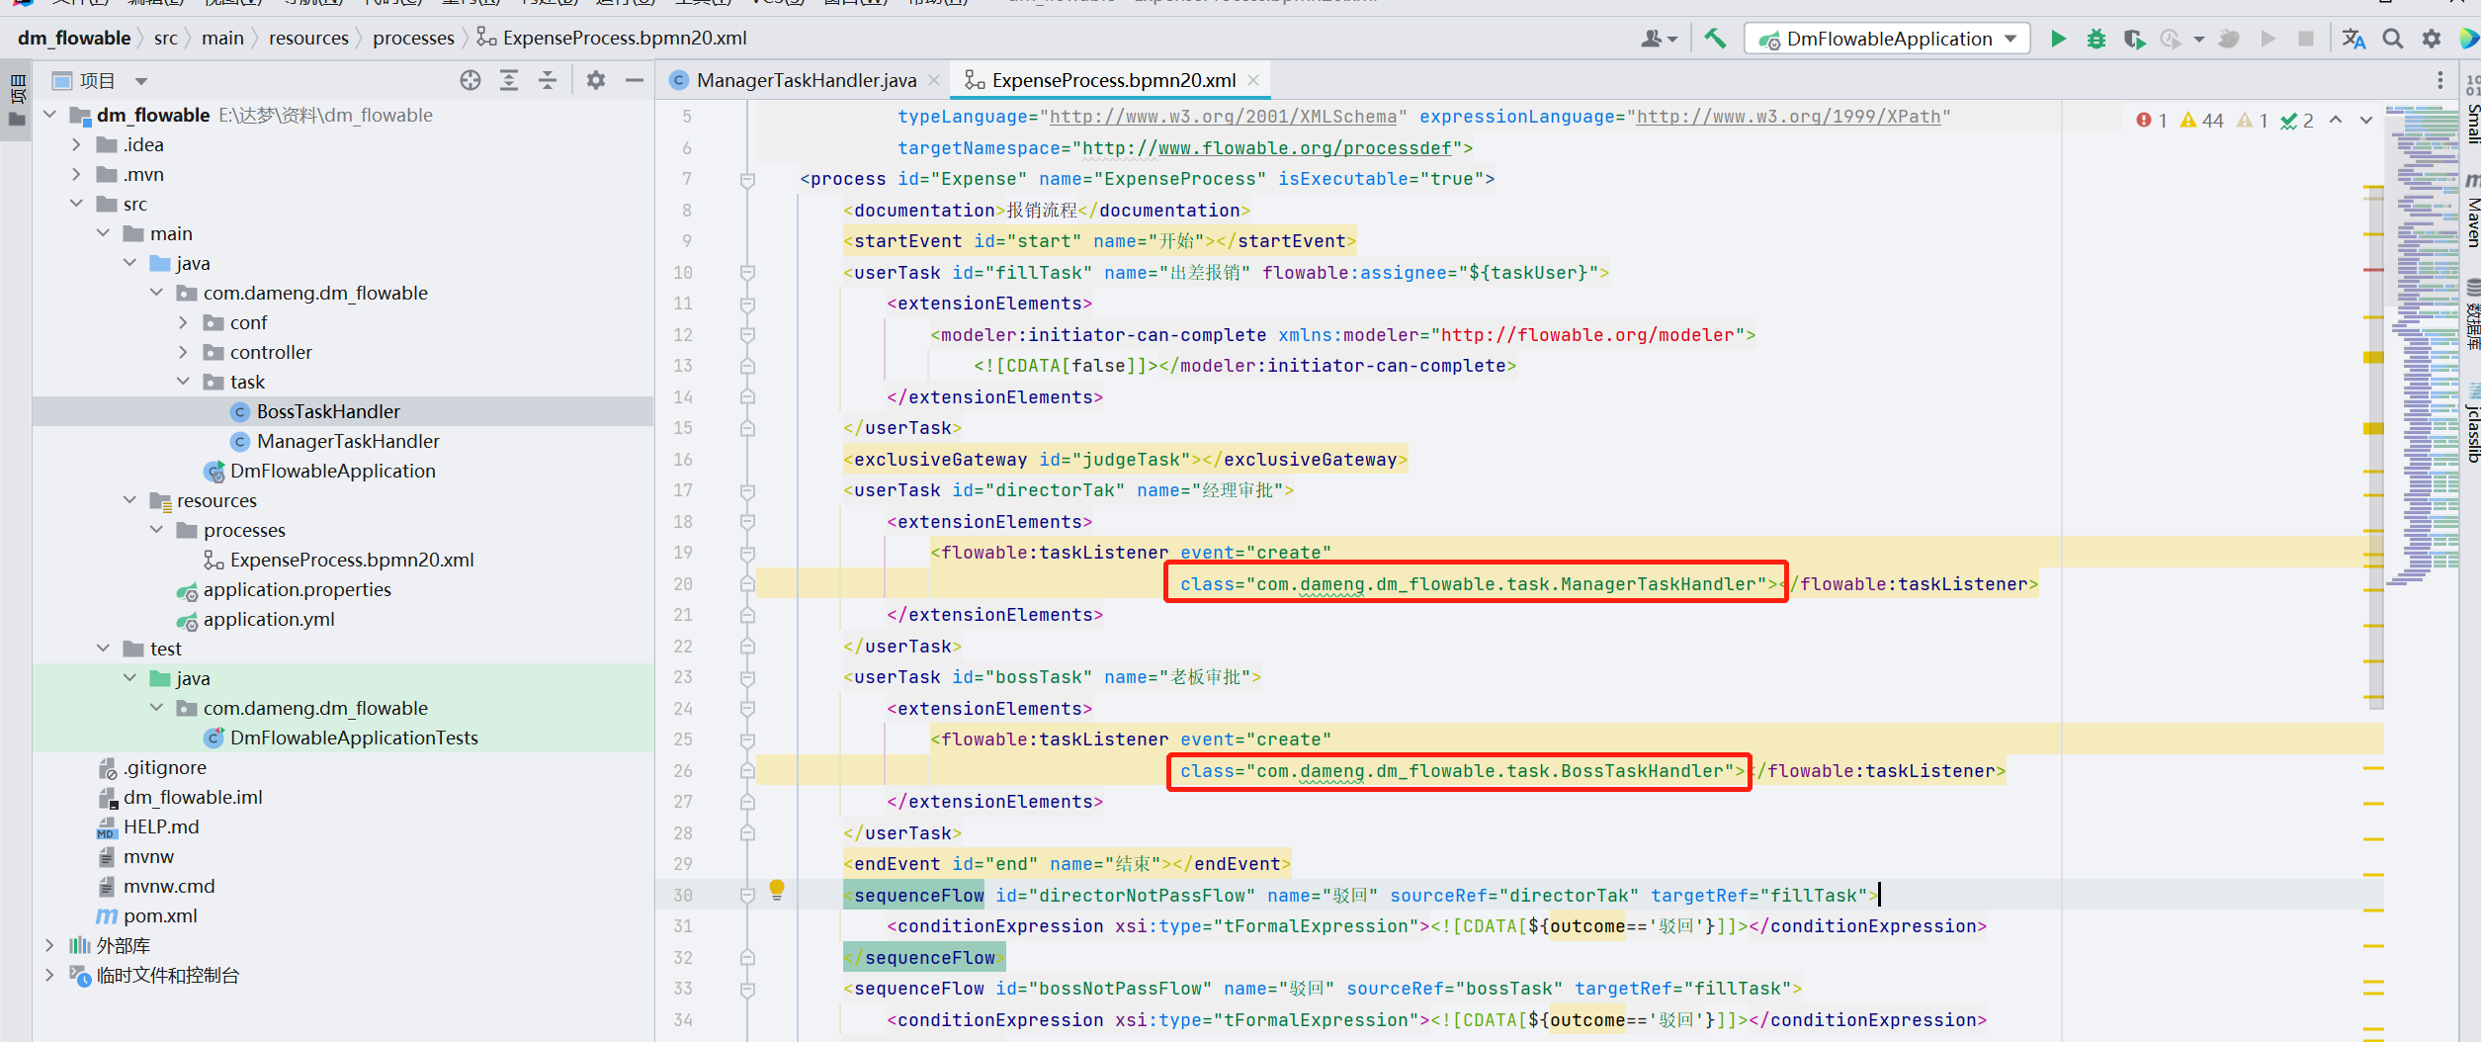Click the profiler run icon

point(2171,39)
